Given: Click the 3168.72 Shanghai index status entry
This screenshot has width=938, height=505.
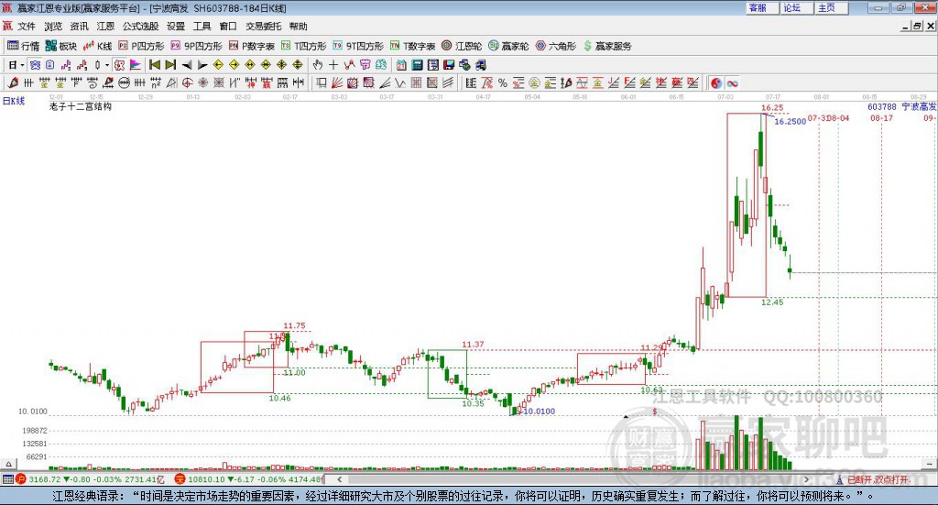Looking at the screenshot, I should click(91, 479).
